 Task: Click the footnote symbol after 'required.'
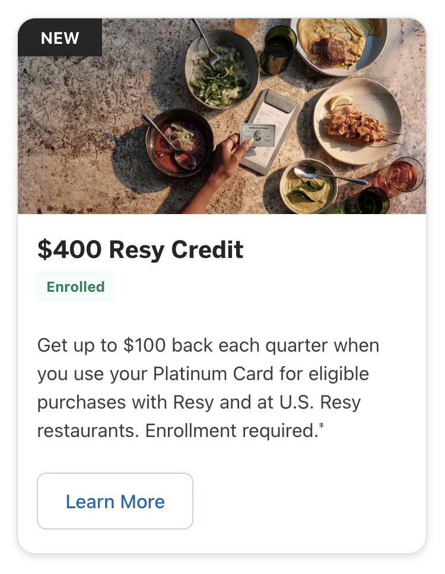point(321,426)
